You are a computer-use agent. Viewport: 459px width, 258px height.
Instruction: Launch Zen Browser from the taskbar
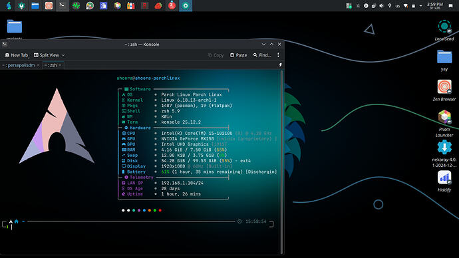pos(49,5)
